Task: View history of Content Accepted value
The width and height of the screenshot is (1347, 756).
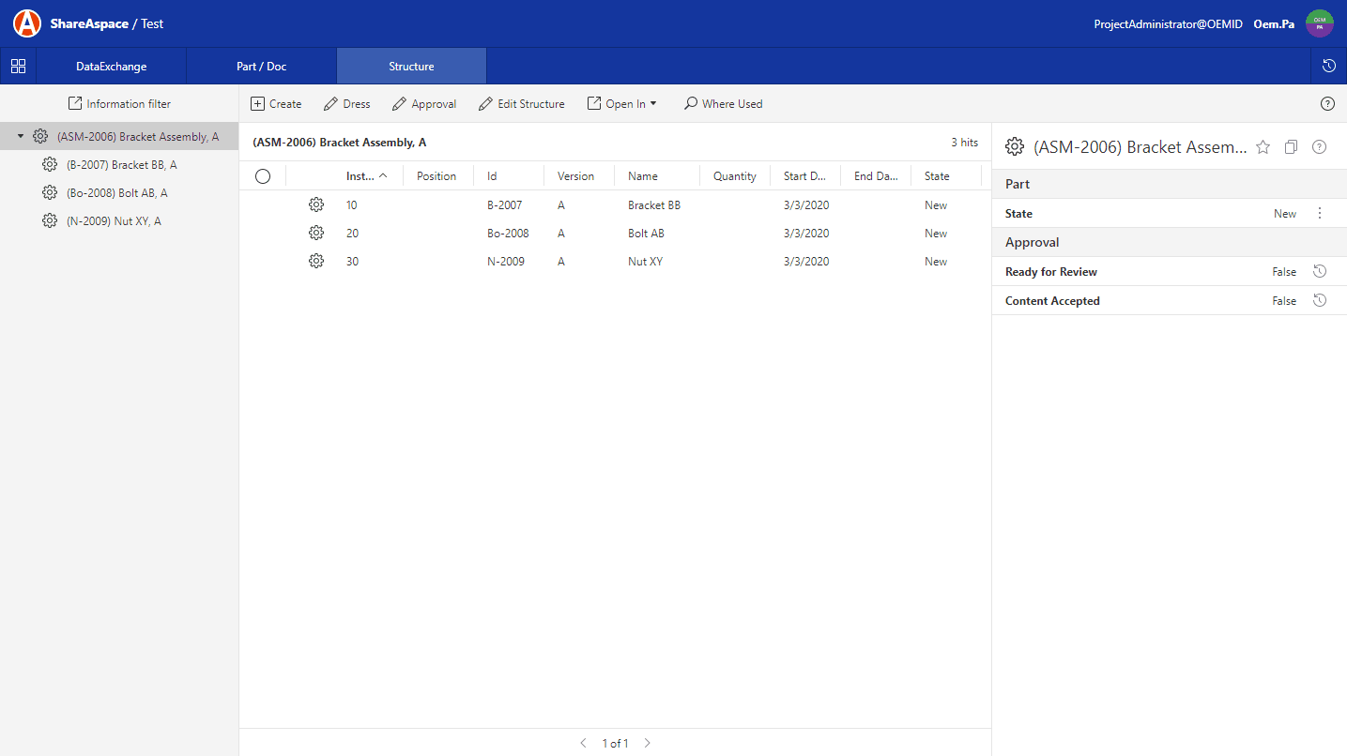Action: pyautogui.click(x=1320, y=300)
